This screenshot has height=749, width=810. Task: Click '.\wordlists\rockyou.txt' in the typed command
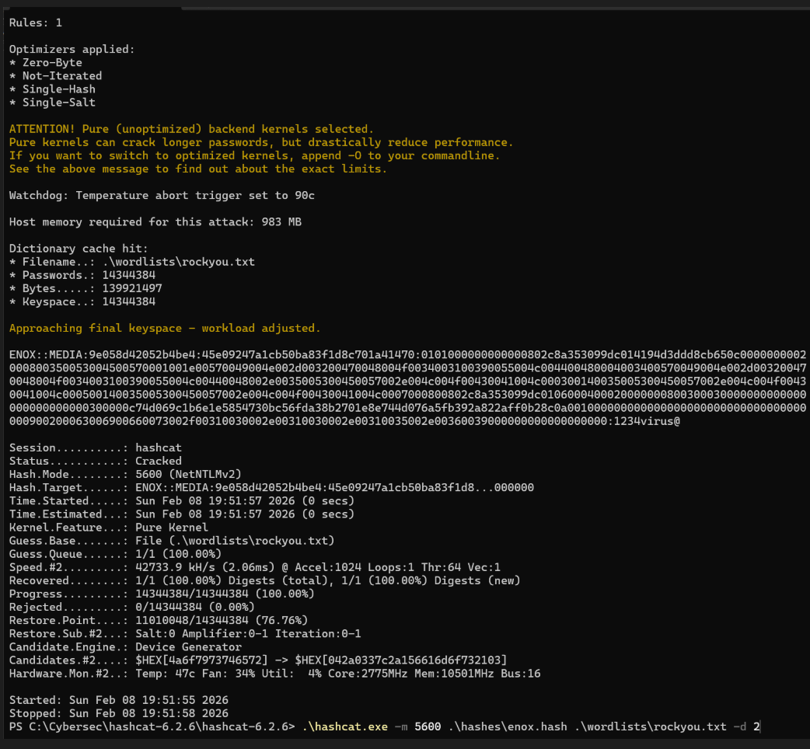tap(651, 726)
